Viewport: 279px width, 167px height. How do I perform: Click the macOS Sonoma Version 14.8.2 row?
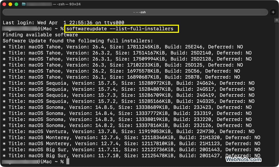click(127, 125)
